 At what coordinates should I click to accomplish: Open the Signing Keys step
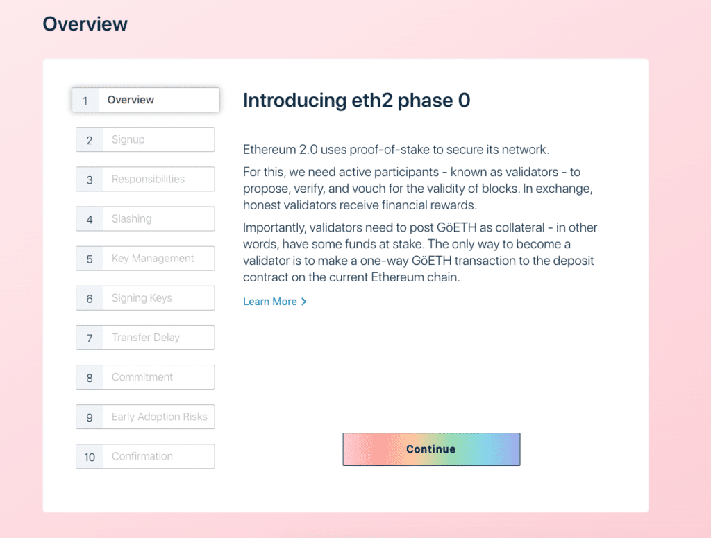point(145,298)
